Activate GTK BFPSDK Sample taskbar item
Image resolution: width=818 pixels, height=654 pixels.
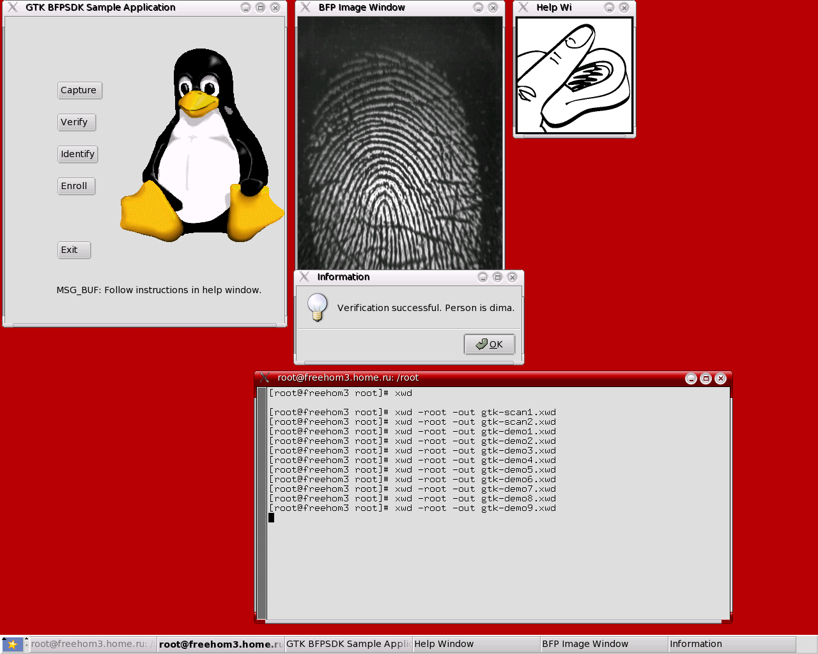tap(348, 644)
